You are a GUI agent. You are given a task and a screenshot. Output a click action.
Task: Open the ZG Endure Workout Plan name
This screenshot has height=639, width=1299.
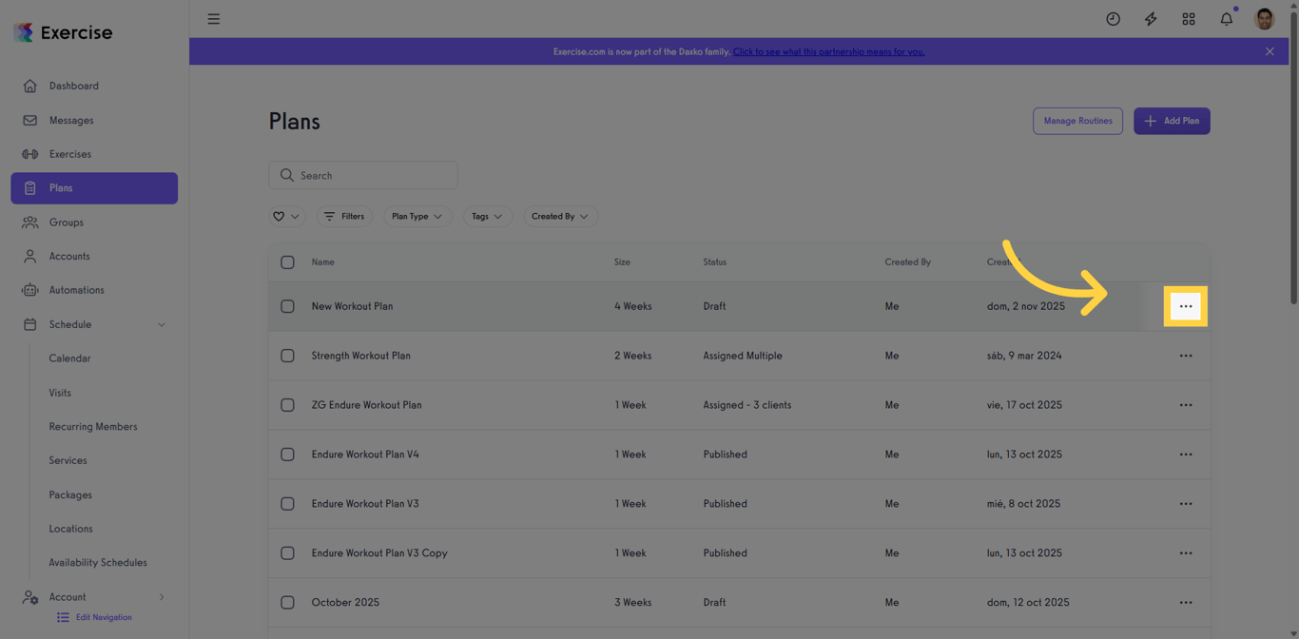[366, 405]
